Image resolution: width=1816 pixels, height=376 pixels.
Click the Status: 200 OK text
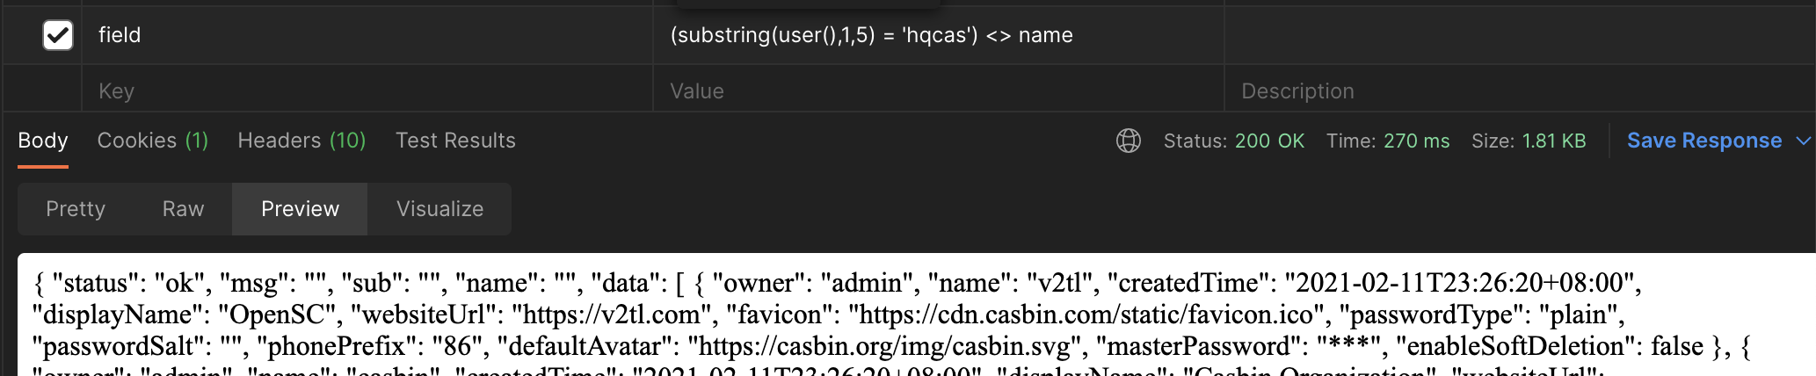(x=1234, y=141)
